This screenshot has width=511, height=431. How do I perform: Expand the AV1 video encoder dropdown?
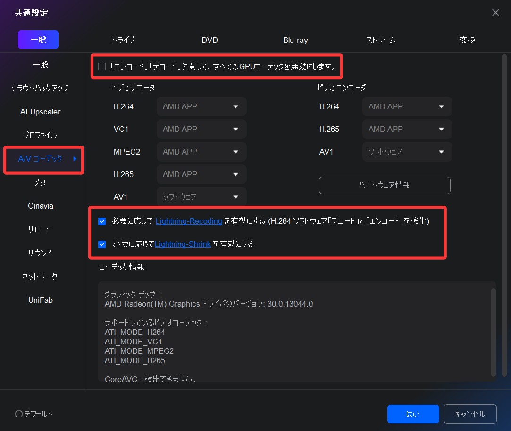(407, 152)
